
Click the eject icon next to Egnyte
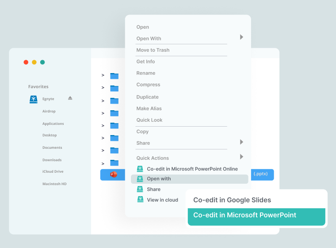coord(70,98)
